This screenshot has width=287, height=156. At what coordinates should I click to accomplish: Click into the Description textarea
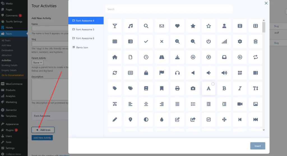[x=50, y=89]
